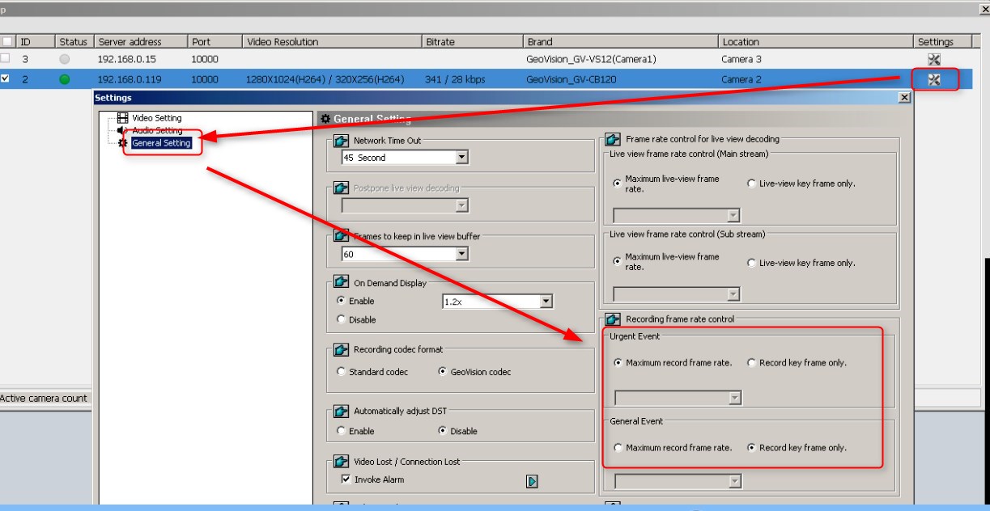The image size is (990, 511).
Task: Click the Frames to keep in buffer icon
Action: (x=342, y=236)
